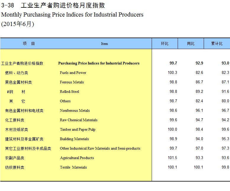Click Rolled-Steel 同比 value 89.2
This screenshot has height=191, width=230.
click(199, 92)
